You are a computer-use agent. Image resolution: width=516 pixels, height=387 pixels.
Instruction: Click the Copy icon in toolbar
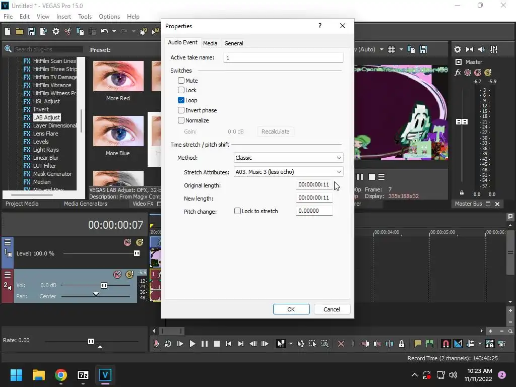80,31
